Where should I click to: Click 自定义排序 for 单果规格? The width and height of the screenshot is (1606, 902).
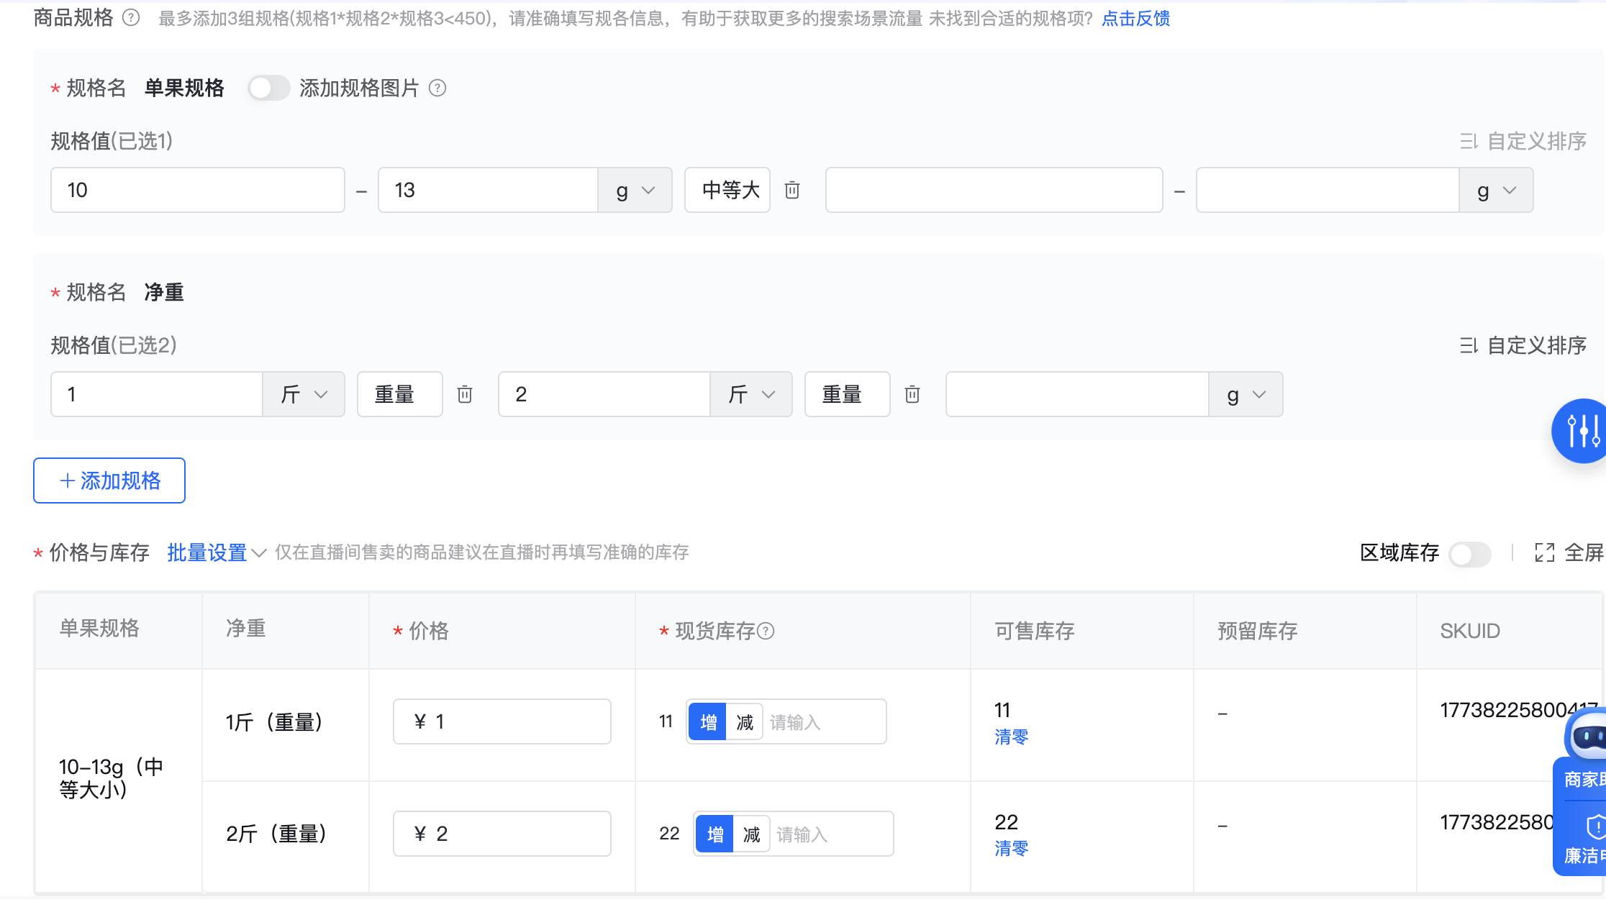pos(1523,142)
